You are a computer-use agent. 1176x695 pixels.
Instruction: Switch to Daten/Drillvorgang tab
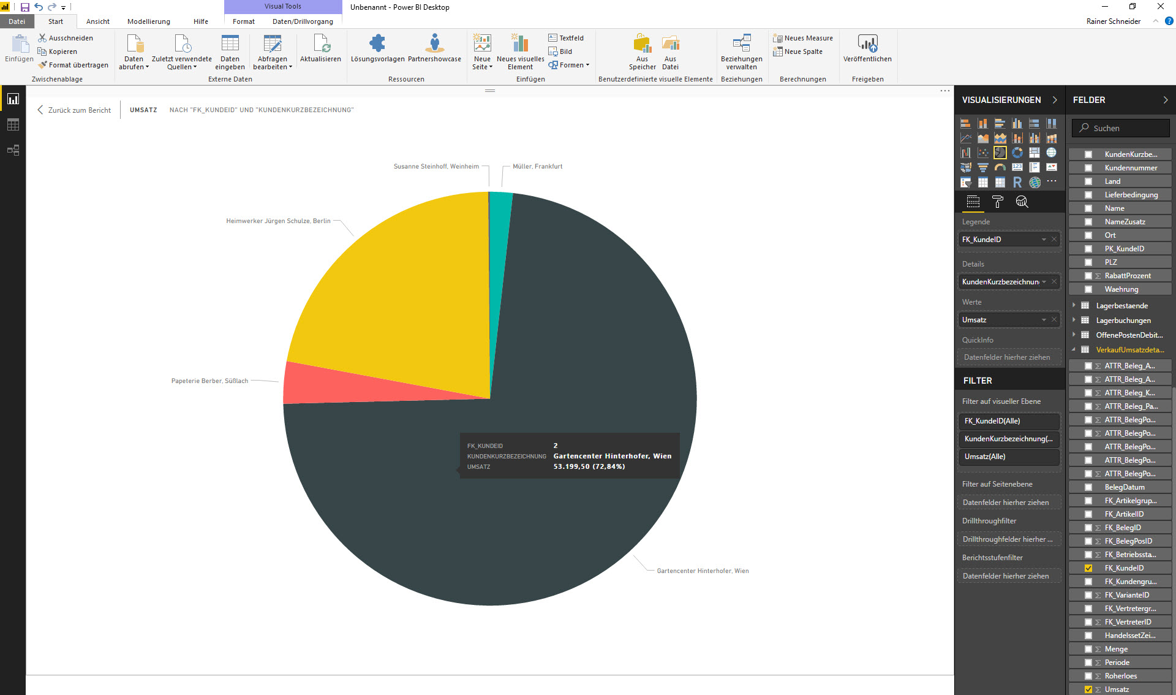point(303,21)
